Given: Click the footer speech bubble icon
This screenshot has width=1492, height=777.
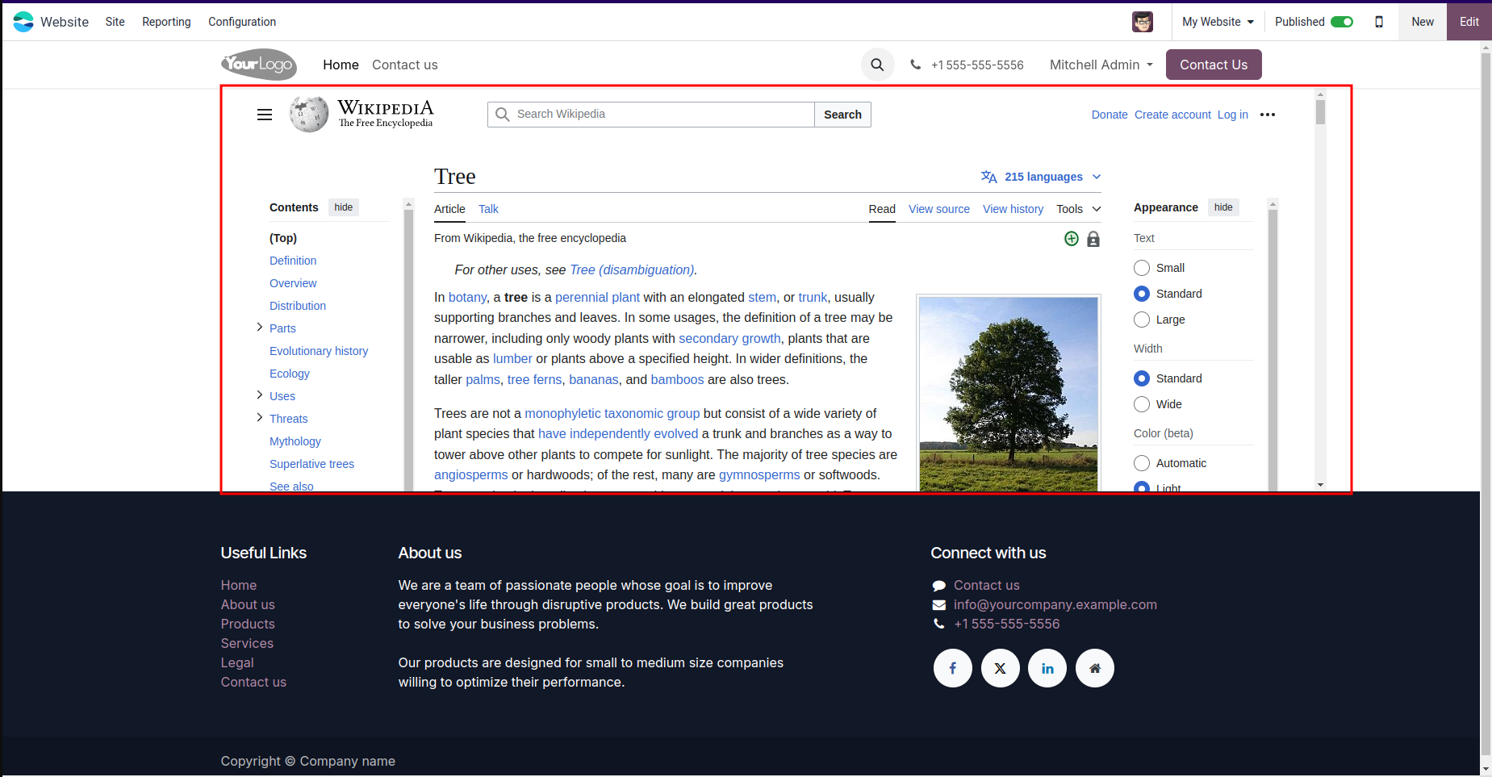Looking at the screenshot, I should [x=939, y=586].
